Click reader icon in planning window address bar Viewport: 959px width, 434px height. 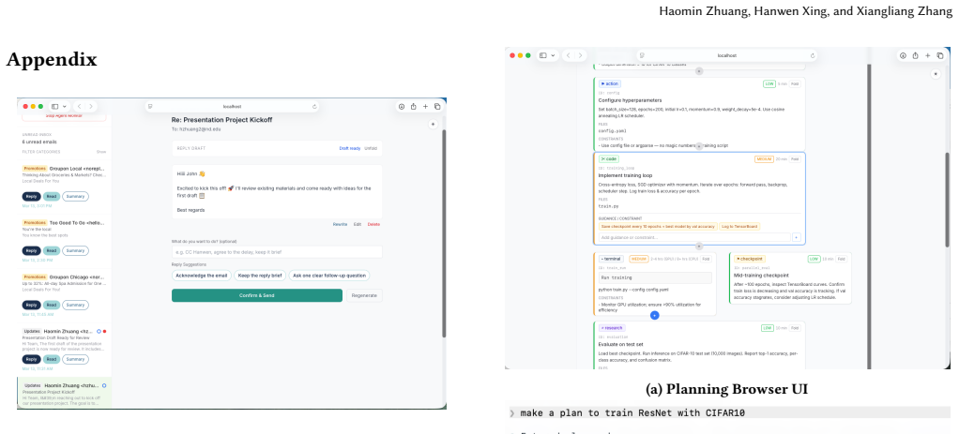(642, 55)
